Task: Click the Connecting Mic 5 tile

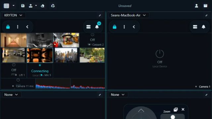Action: (40, 70)
